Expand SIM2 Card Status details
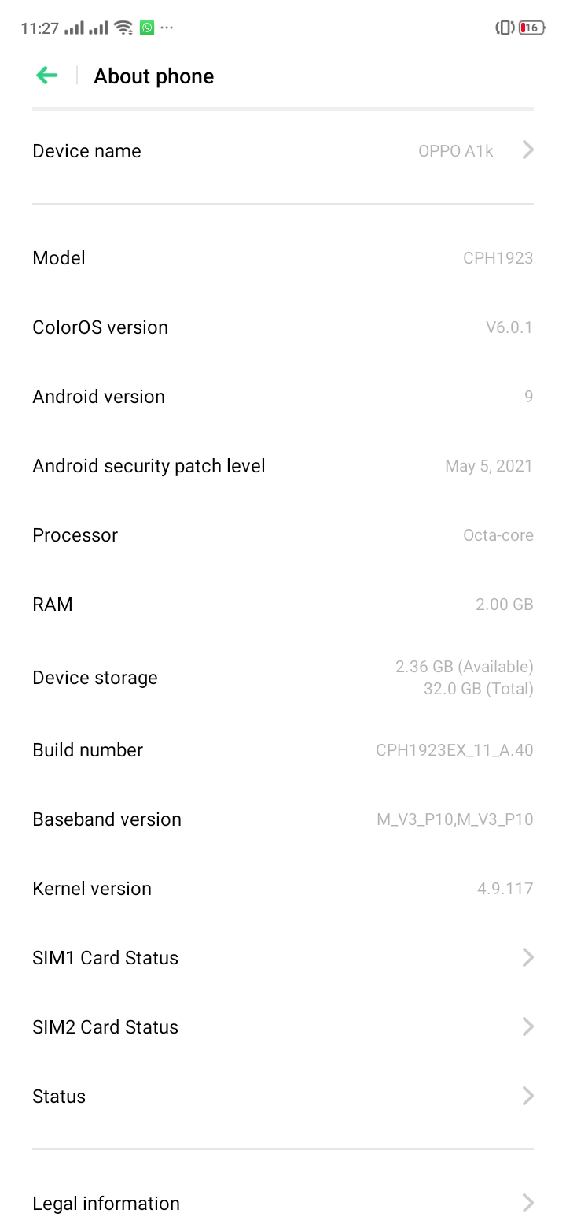 (x=283, y=1026)
